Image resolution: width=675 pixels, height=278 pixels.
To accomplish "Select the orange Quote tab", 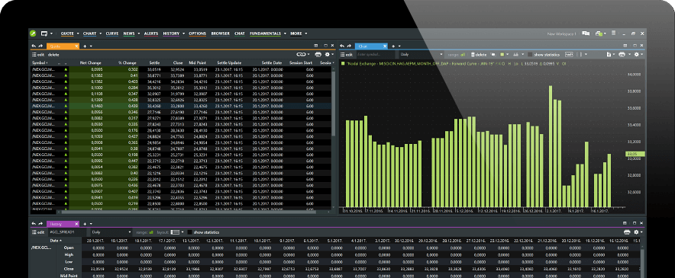I will (63, 46).
